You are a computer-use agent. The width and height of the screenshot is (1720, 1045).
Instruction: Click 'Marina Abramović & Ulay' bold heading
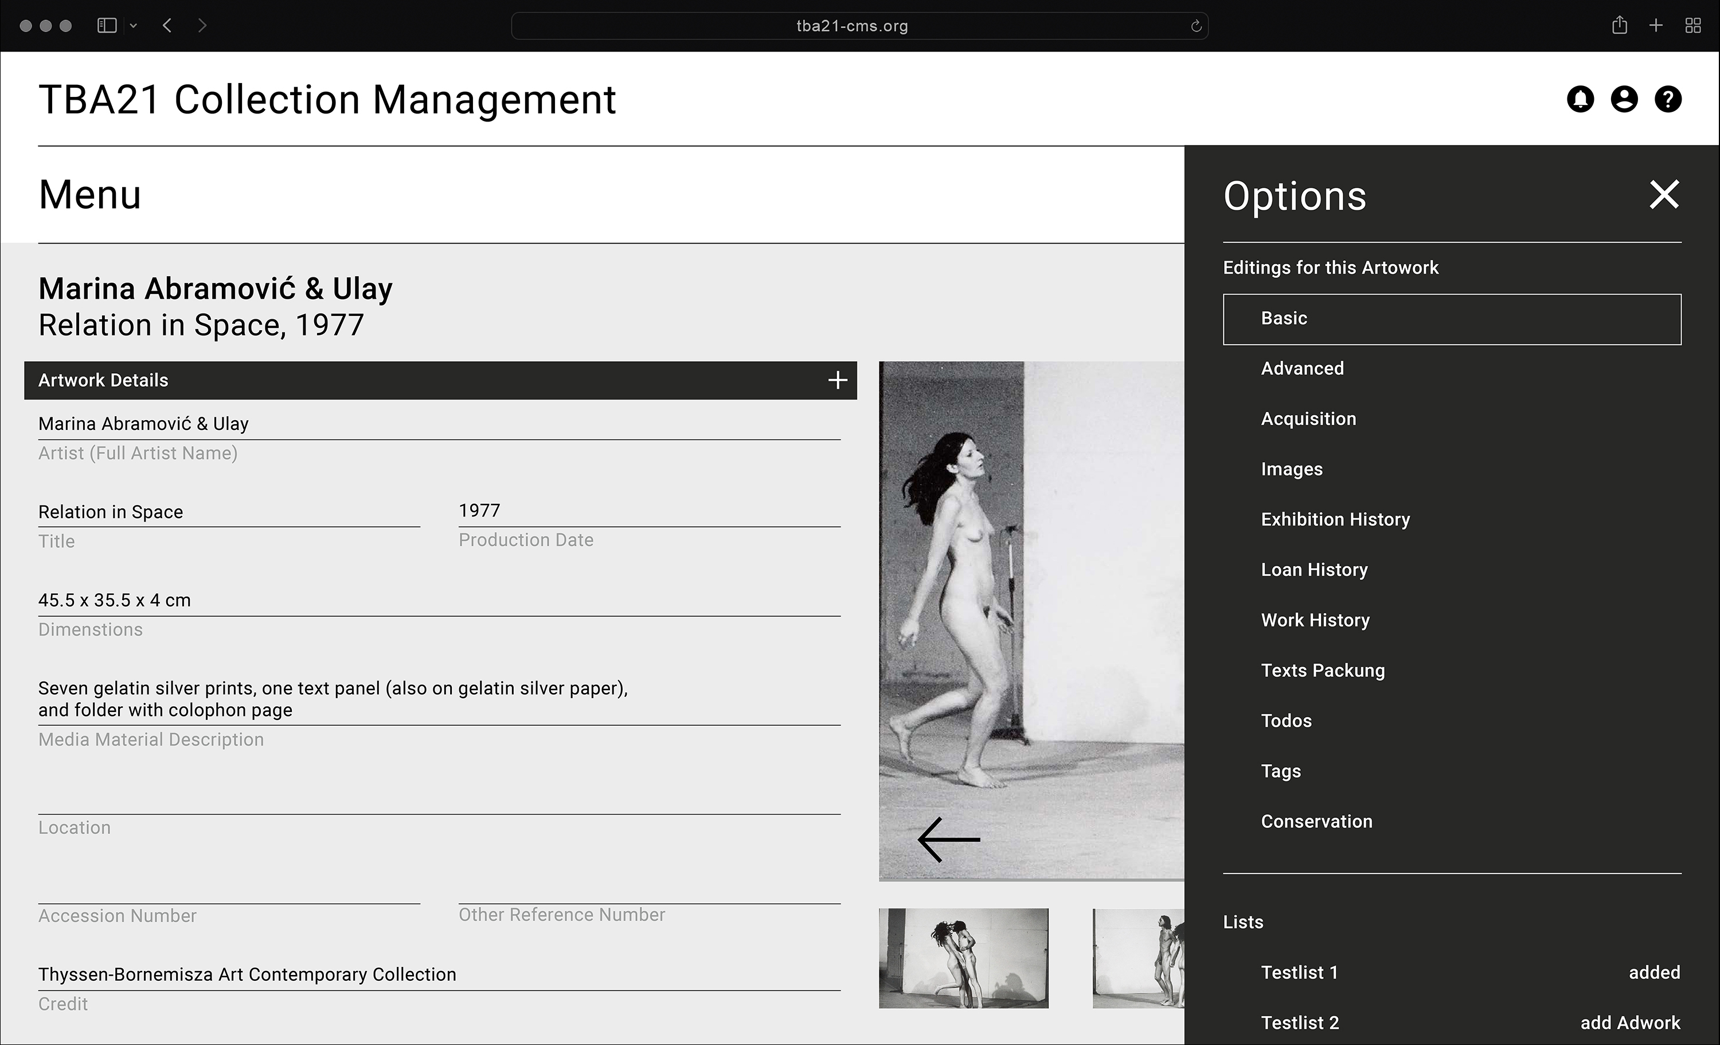click(216, 288)
